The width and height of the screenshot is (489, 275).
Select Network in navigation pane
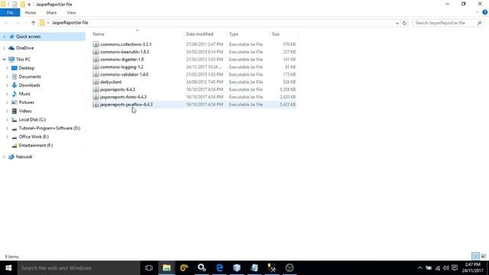24,157
